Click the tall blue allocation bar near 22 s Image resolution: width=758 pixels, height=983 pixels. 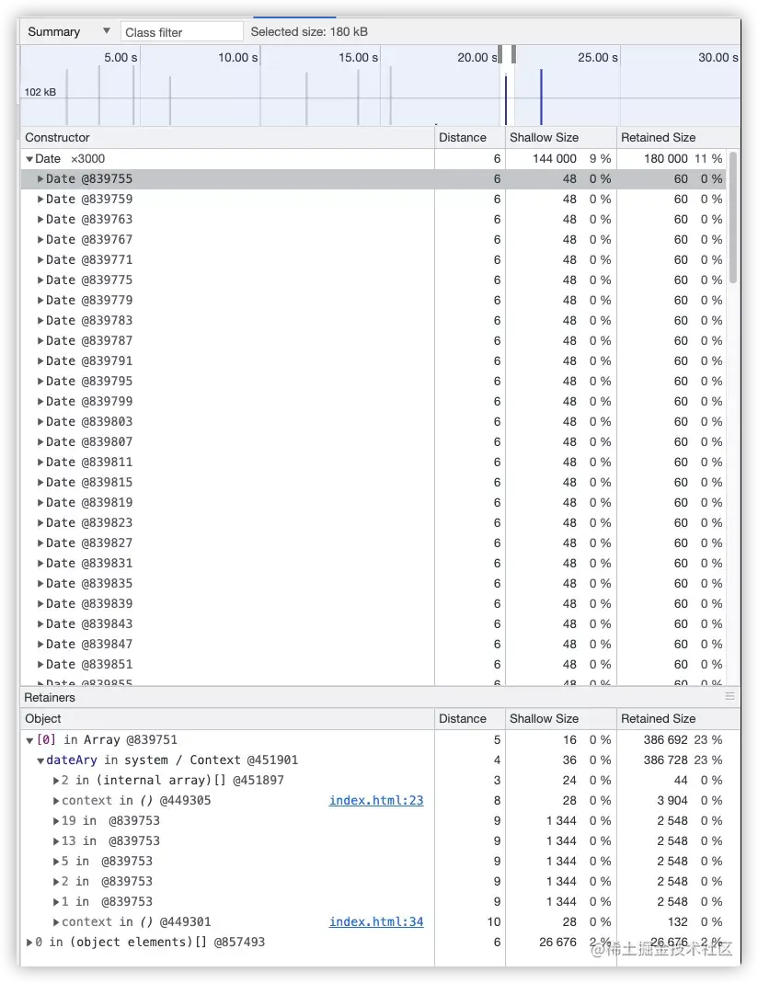541,97
